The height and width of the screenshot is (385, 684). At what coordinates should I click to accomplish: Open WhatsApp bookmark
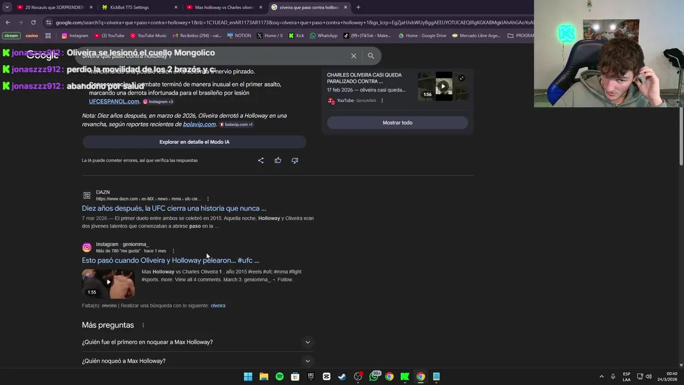[324, 36]
